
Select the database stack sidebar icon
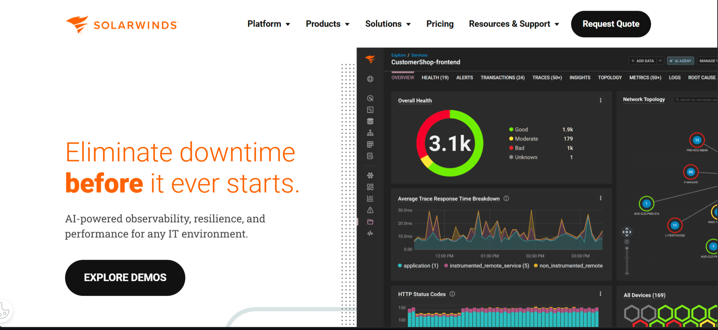tap(370, 121)
